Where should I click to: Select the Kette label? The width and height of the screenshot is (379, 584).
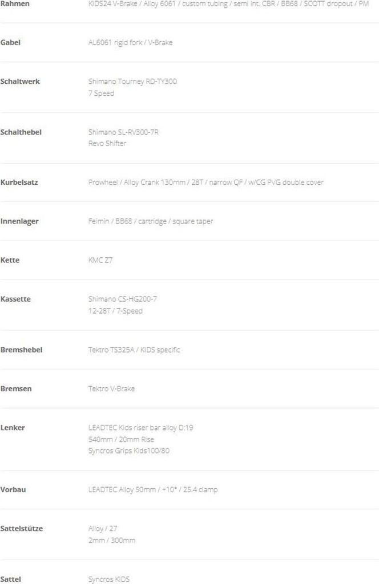[10, 260]
